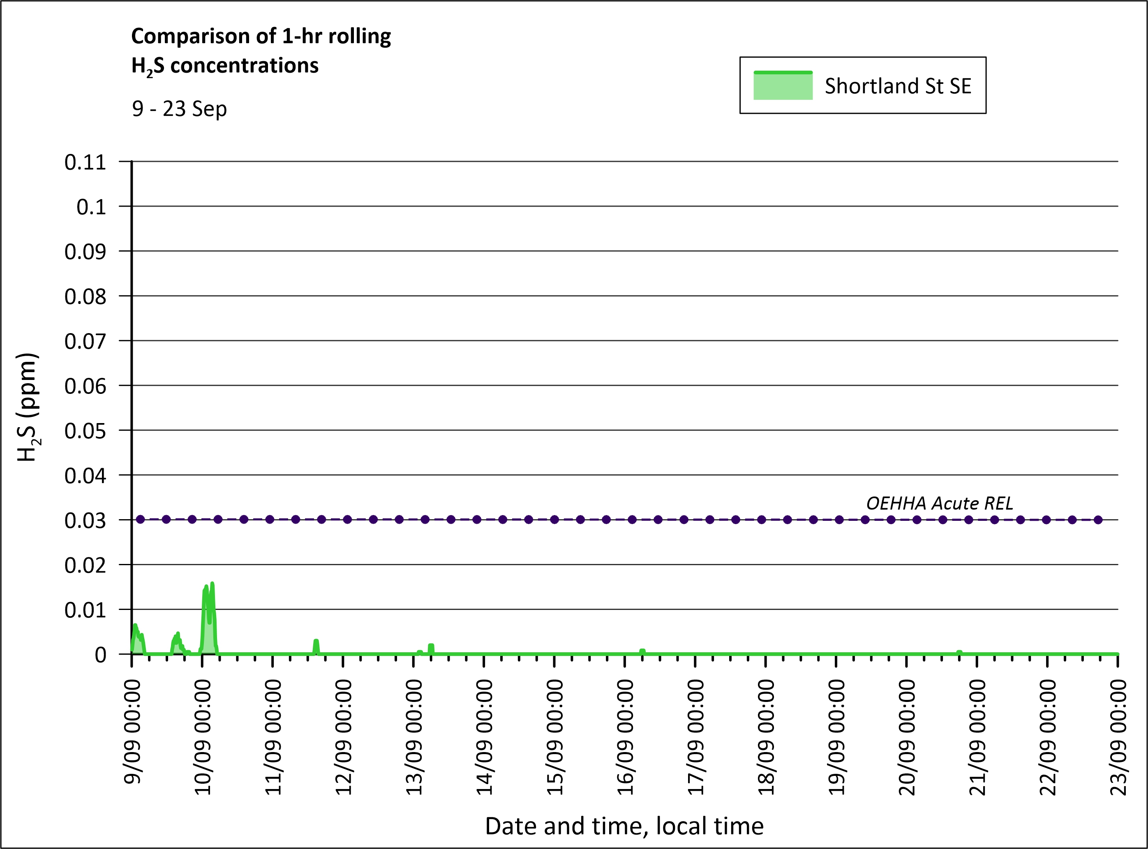Click the green Shortland St SE legend swatch
This screenshot has width=1148, height=849.
coord(782,86)
